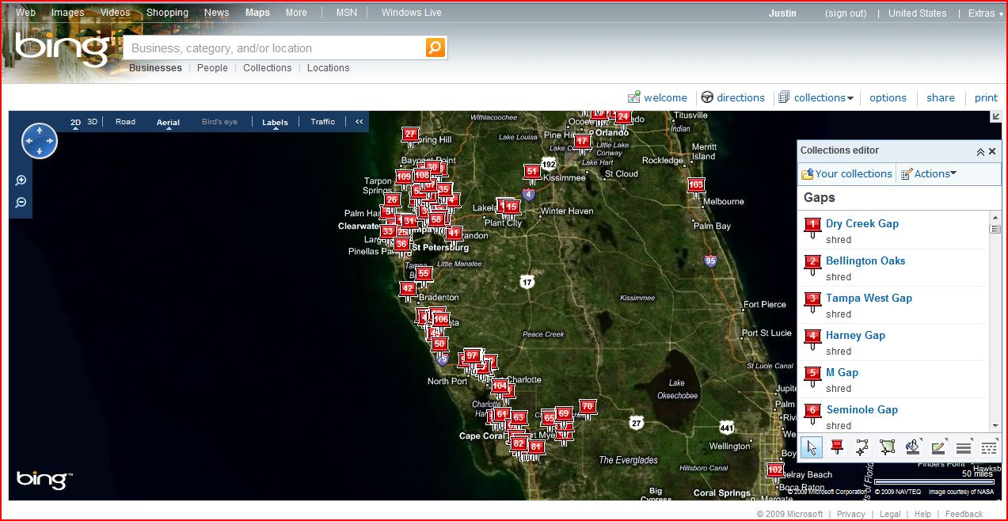
Task: Toggle the map Labels overlay
Action: [275, 122]
